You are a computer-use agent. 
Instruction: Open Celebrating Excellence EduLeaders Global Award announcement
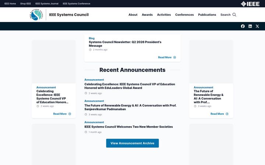click(130, 86)
